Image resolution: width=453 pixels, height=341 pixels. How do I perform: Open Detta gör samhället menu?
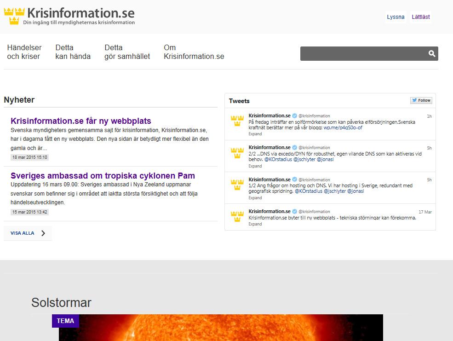(x=127, y=52)
